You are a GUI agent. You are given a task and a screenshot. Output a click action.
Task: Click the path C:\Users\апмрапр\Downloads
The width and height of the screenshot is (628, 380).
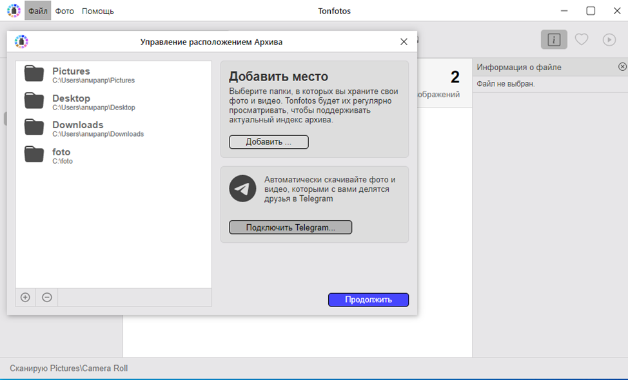(98, 134)
